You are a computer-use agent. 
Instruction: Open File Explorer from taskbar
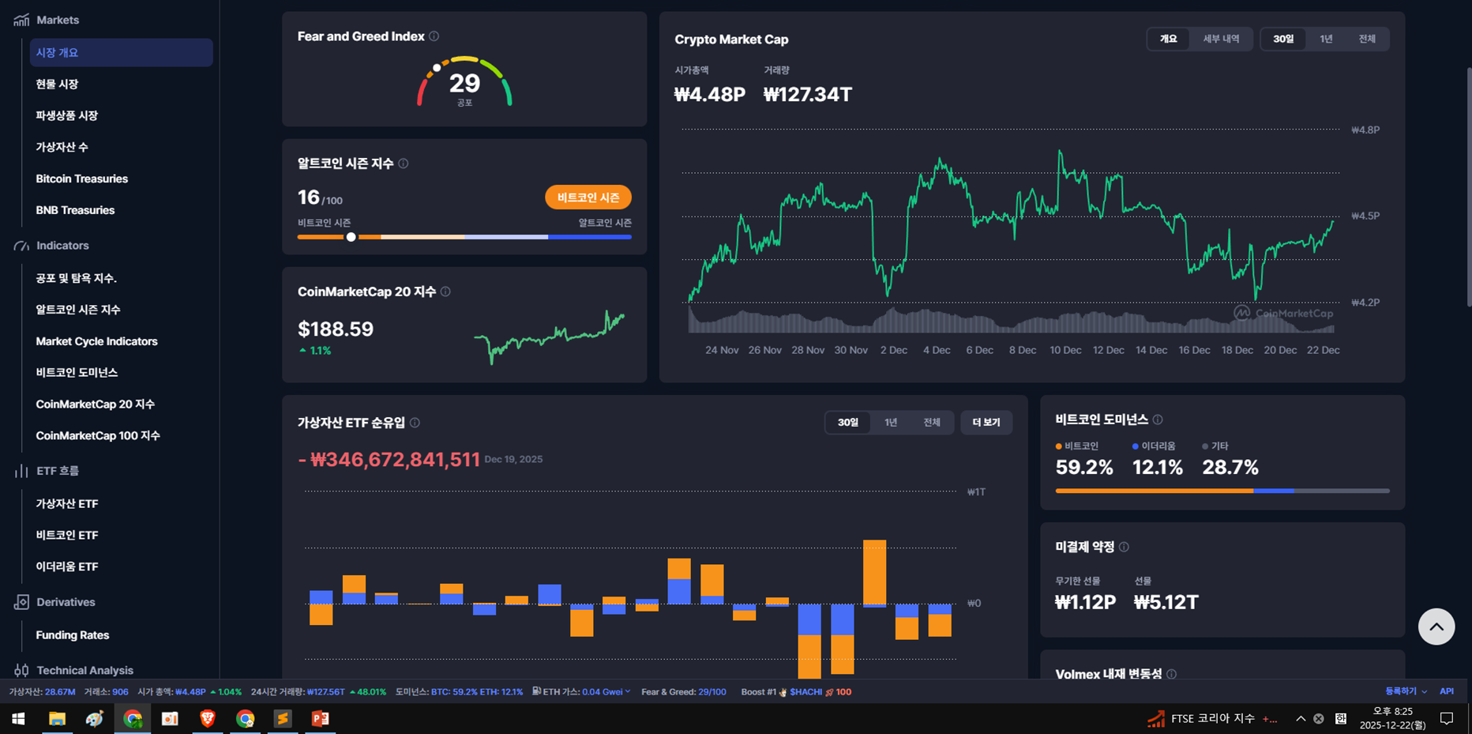click(x=57, y=718)
